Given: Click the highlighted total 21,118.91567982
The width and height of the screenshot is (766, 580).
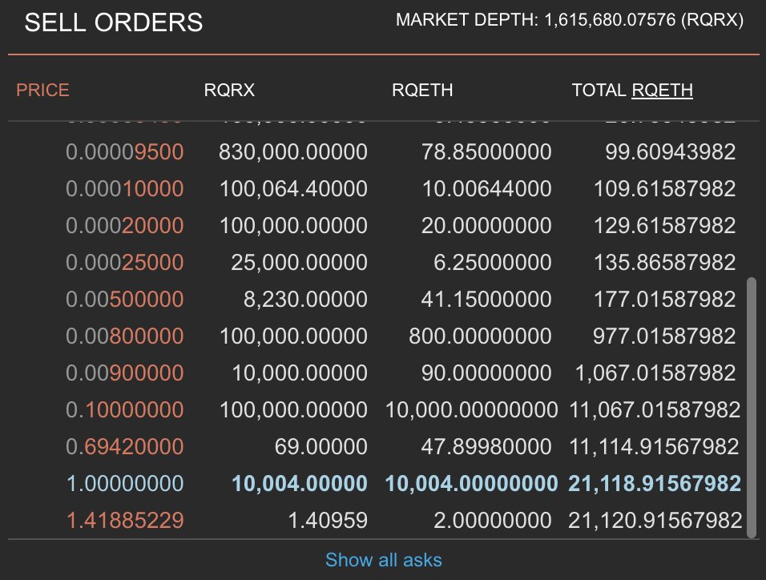Looking at the screenshot, I should point(655,483).
